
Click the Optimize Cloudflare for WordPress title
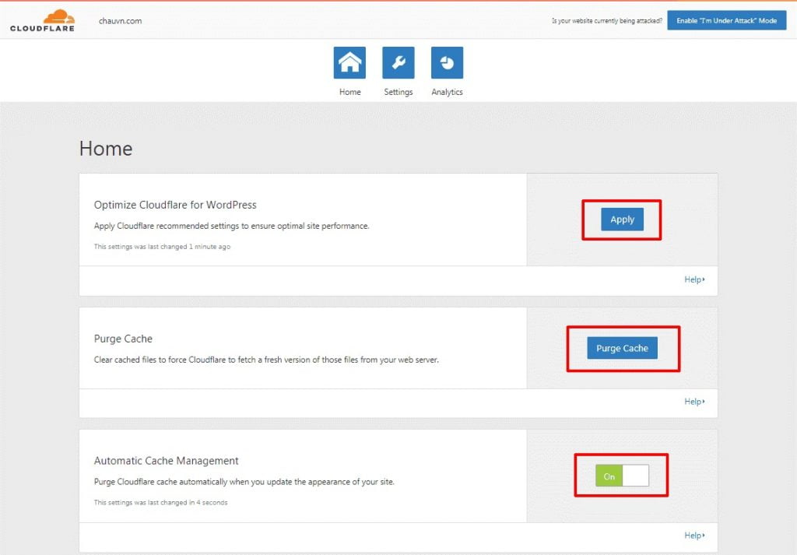pos(175,205)
